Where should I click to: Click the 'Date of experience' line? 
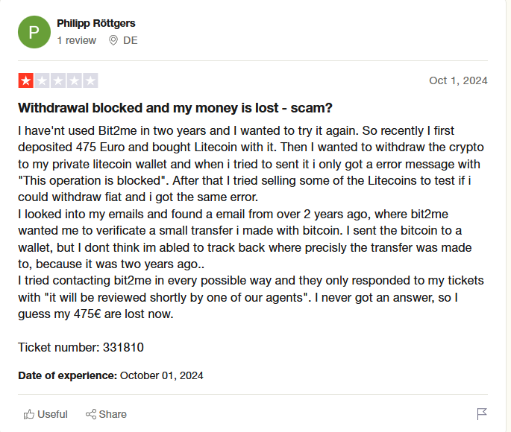[x=110, y=375]
